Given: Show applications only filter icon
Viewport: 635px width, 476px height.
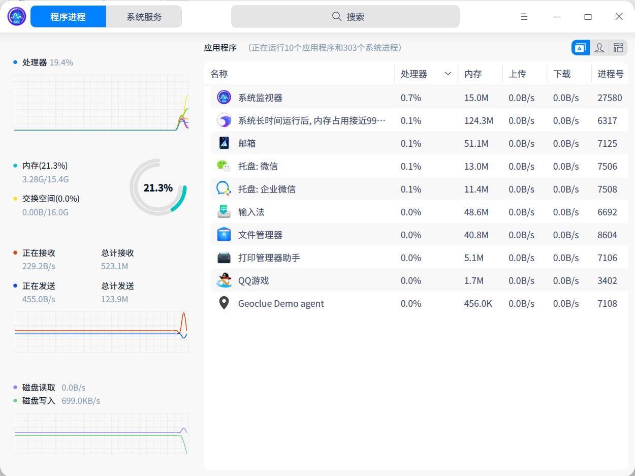Looking at the screenshot, I should point(581,48).
